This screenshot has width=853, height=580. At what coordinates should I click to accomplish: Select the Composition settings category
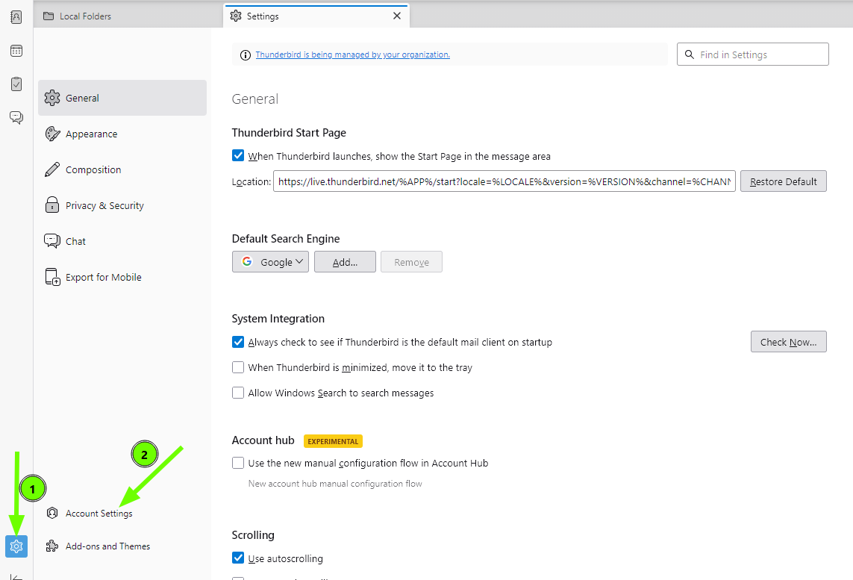pos(122,169)
